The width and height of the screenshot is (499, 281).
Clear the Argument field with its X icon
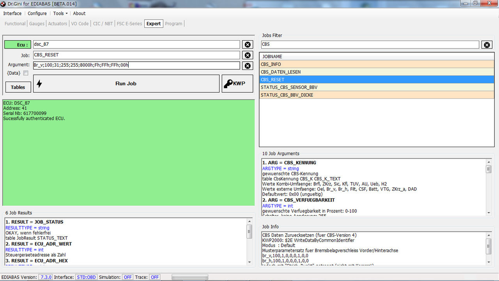248,66
